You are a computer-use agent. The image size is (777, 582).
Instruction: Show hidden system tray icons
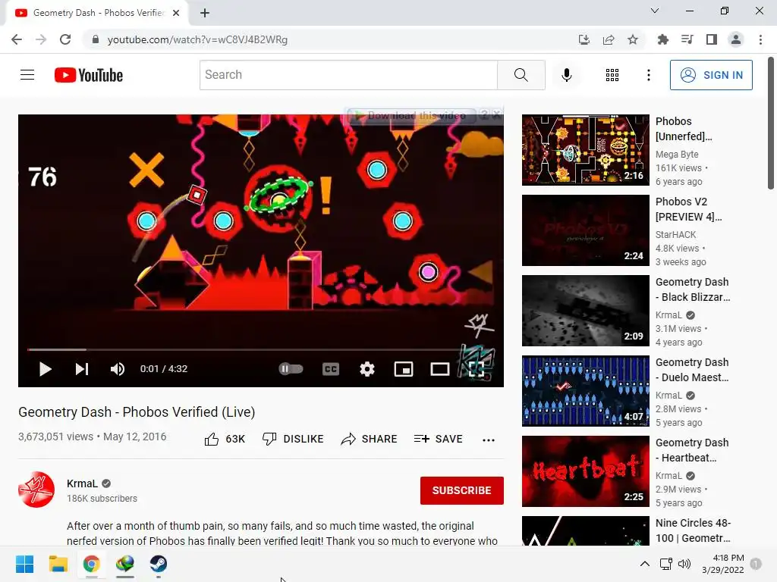click(645, 564)
